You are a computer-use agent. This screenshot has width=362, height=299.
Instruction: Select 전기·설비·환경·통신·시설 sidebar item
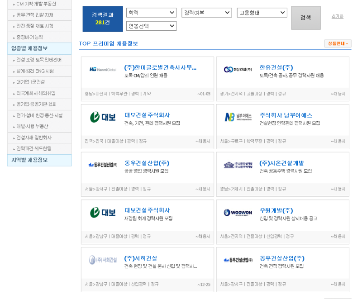pyautogui.click(x=39, y=115)
